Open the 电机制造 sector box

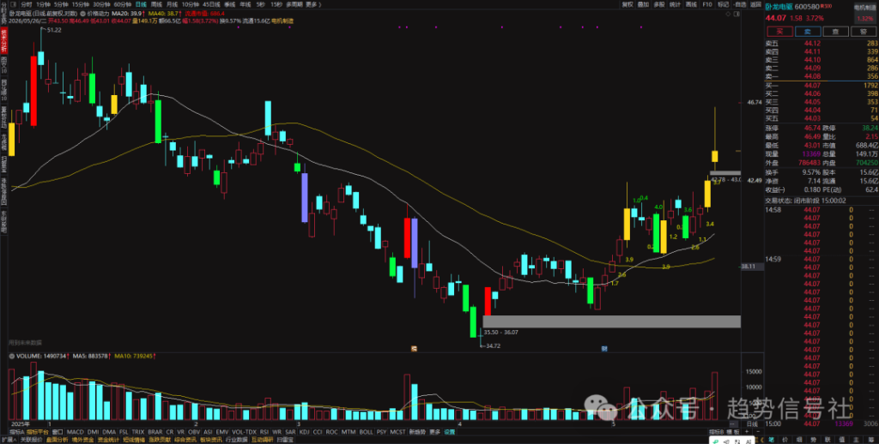(x=865, y=14)
